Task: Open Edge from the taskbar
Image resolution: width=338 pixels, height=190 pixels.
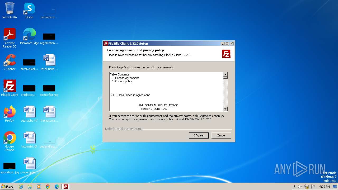Action: [x=57, y=187]
